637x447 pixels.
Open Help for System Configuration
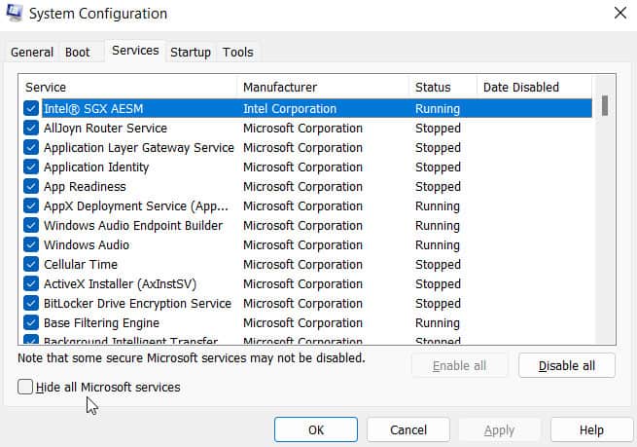pyautogui.click(x=591, y=429)
